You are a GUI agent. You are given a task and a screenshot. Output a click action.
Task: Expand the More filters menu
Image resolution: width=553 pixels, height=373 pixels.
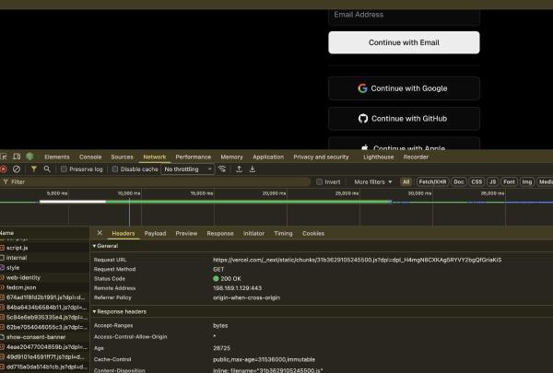(372, 182)
